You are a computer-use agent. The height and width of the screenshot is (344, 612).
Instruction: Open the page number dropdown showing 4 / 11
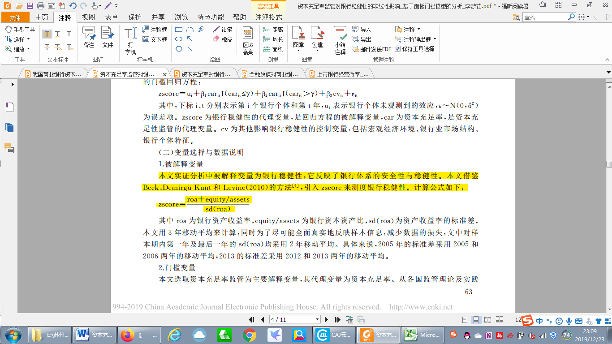pos(317,319)
